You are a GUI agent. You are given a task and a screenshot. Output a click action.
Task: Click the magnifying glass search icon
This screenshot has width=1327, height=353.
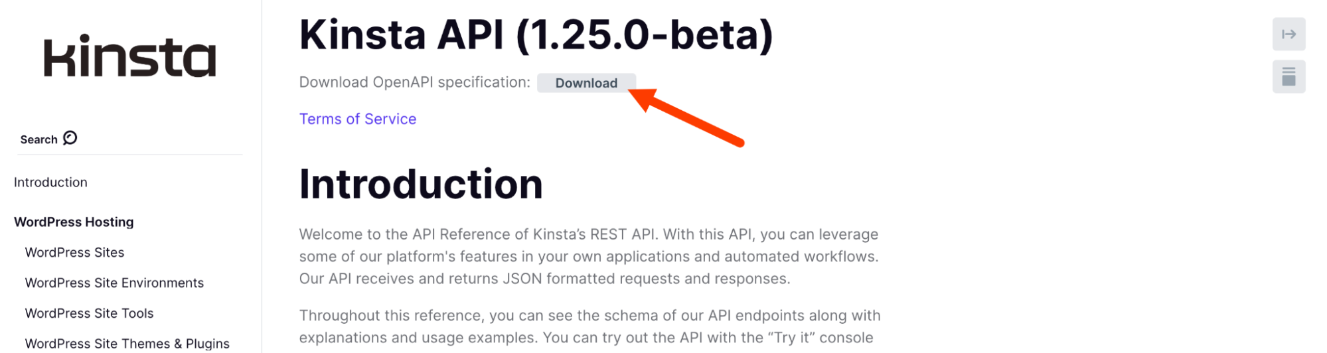70,138
